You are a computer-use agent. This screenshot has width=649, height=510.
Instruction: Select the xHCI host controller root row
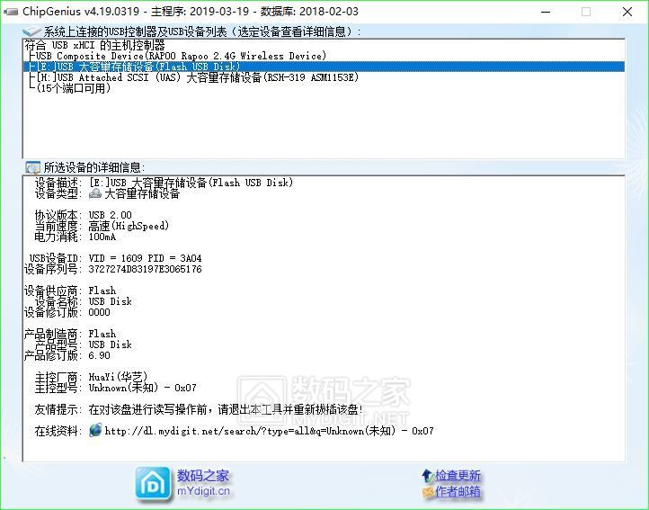click(324, 45)
